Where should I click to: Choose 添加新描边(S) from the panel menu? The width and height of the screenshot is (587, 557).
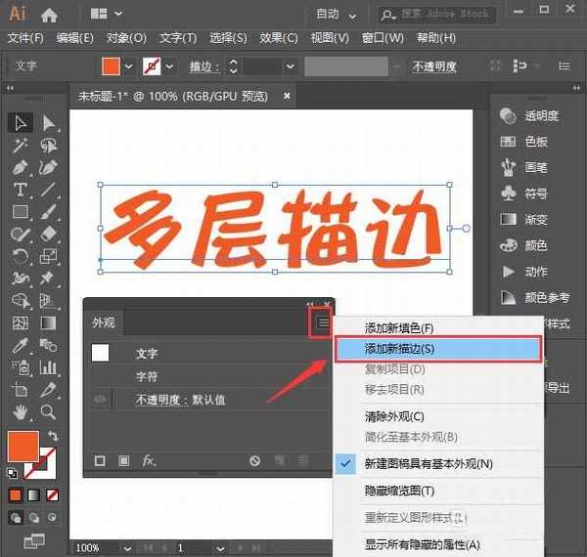(435, 348)
